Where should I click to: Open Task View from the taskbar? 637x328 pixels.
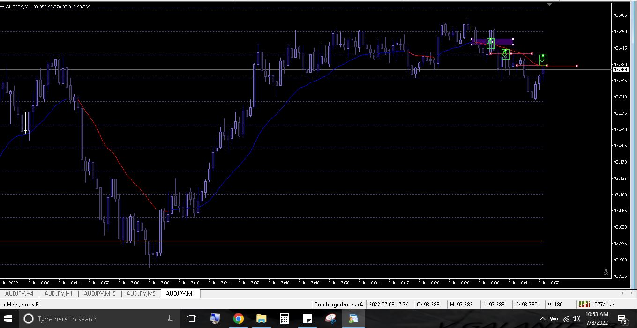pos(192,319)
